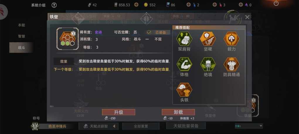The width and height of the screenshot is (299, 134).
Task: Add more gold coins with plus button
Action: tap(136, 5)
